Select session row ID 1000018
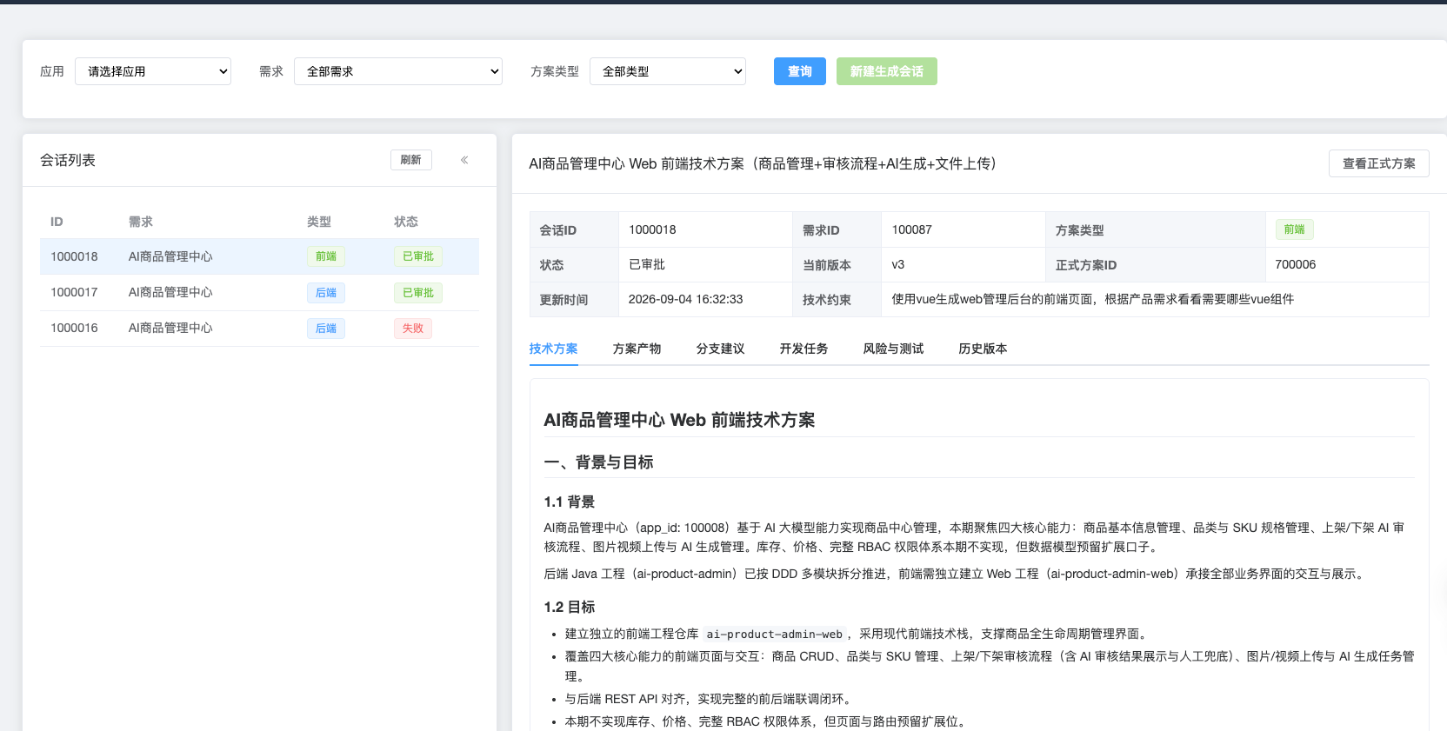The width and height of the screenshot is (1447, 731). pos(259,256)
